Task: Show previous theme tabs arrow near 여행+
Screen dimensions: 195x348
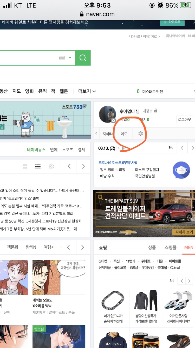Action: coord(68,247)
